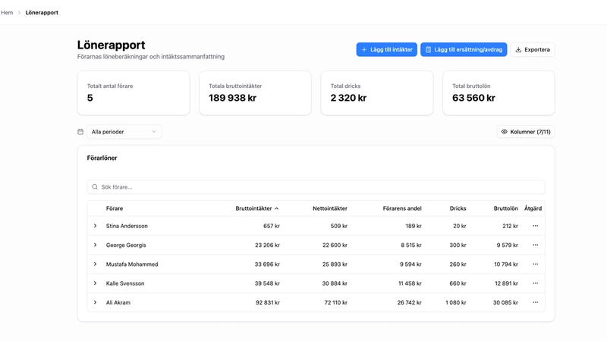
Task: Click the 1 080 kr dricks cell
Action: click(456, 302)
